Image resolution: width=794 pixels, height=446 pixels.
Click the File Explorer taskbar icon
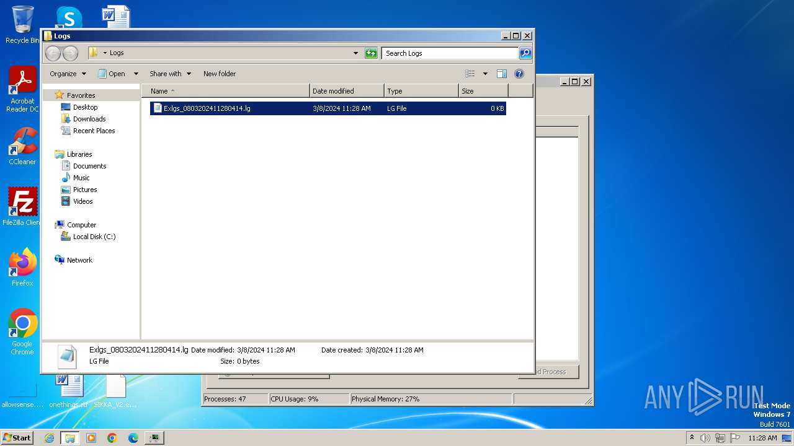pyautogui.click(x=70, y=438)
